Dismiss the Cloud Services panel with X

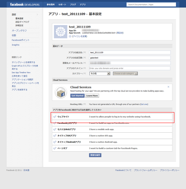point(169,87)
